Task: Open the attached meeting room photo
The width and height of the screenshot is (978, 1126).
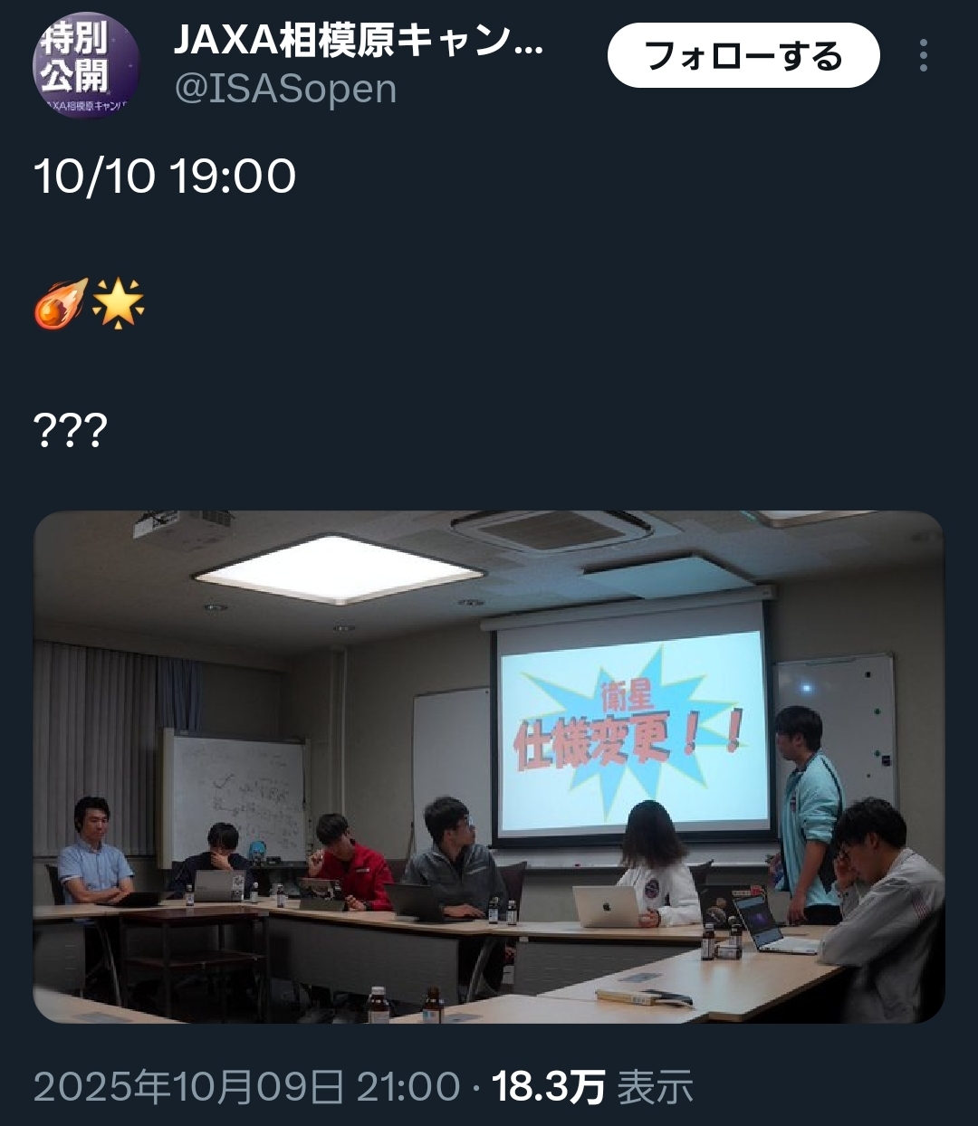Action: [489, 767]
